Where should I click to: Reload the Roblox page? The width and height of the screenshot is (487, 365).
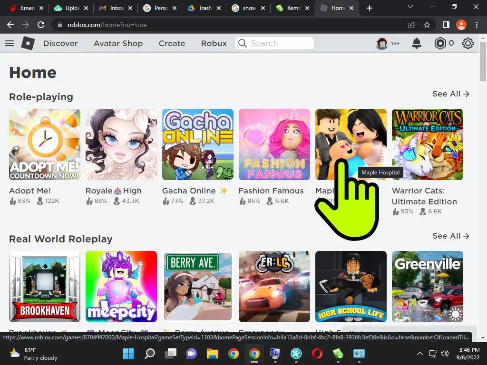pyautogui.click(x=41, y=25)
